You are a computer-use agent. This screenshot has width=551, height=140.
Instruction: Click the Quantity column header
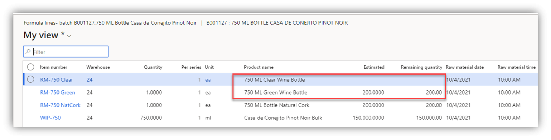pos(153,67)
